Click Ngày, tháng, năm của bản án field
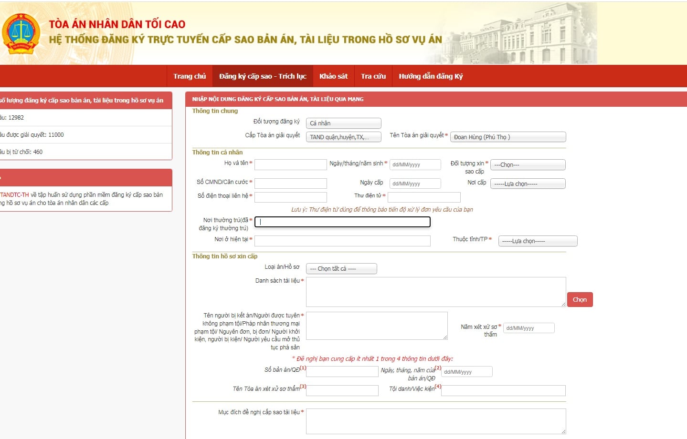687x439 pixels. (x=466, y=371)
